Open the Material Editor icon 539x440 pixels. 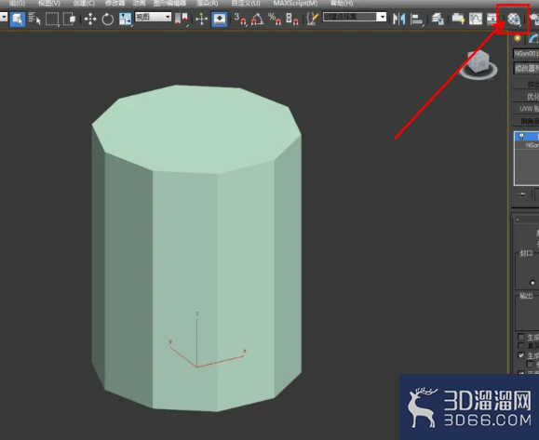[514, 19]
